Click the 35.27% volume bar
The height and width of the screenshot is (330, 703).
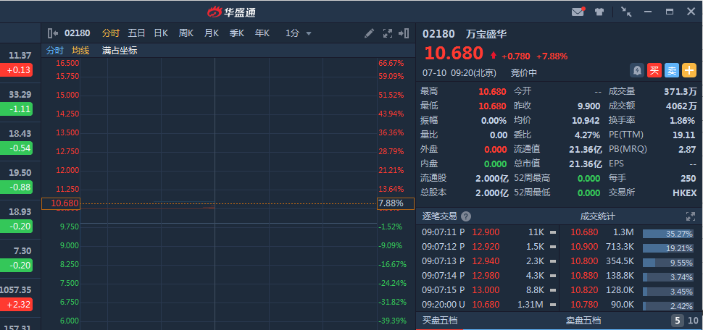[x=668, y=234]
